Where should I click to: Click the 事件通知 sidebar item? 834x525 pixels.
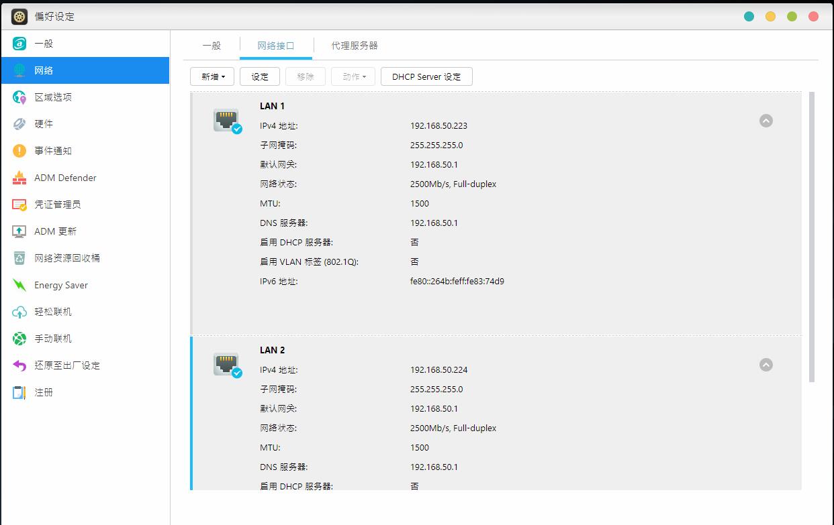(x=52, y=150)
